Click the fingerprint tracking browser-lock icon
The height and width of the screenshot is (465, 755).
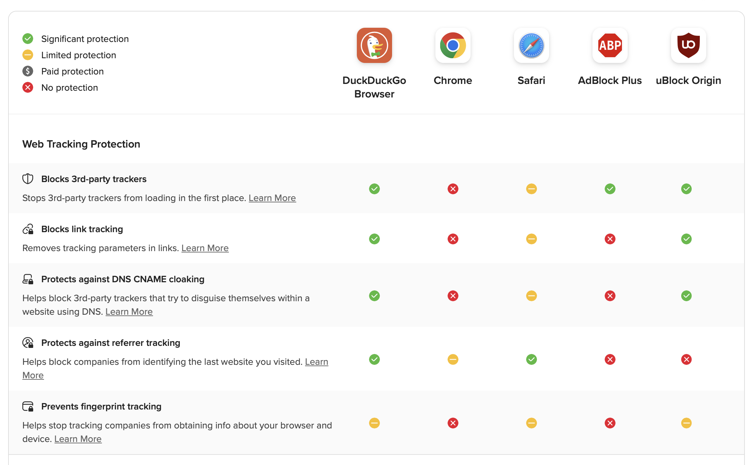(28, 406)
